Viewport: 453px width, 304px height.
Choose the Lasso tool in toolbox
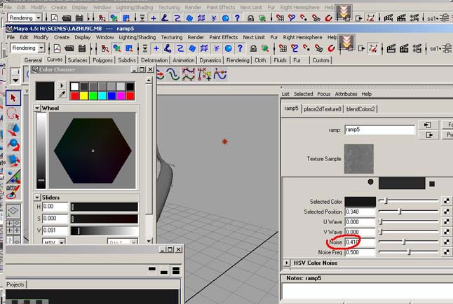[x=13, y=113]
